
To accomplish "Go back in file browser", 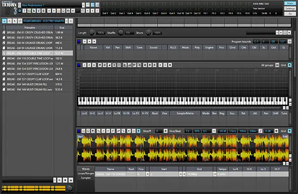I will pyautogui.click(x=9, y=21).
